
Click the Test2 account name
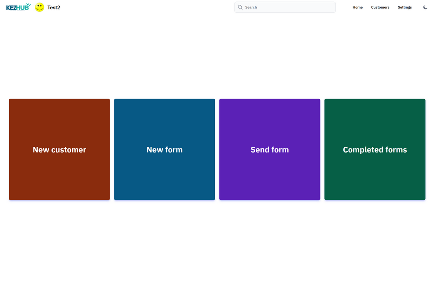pyautogui.click(x=54, y=7)
